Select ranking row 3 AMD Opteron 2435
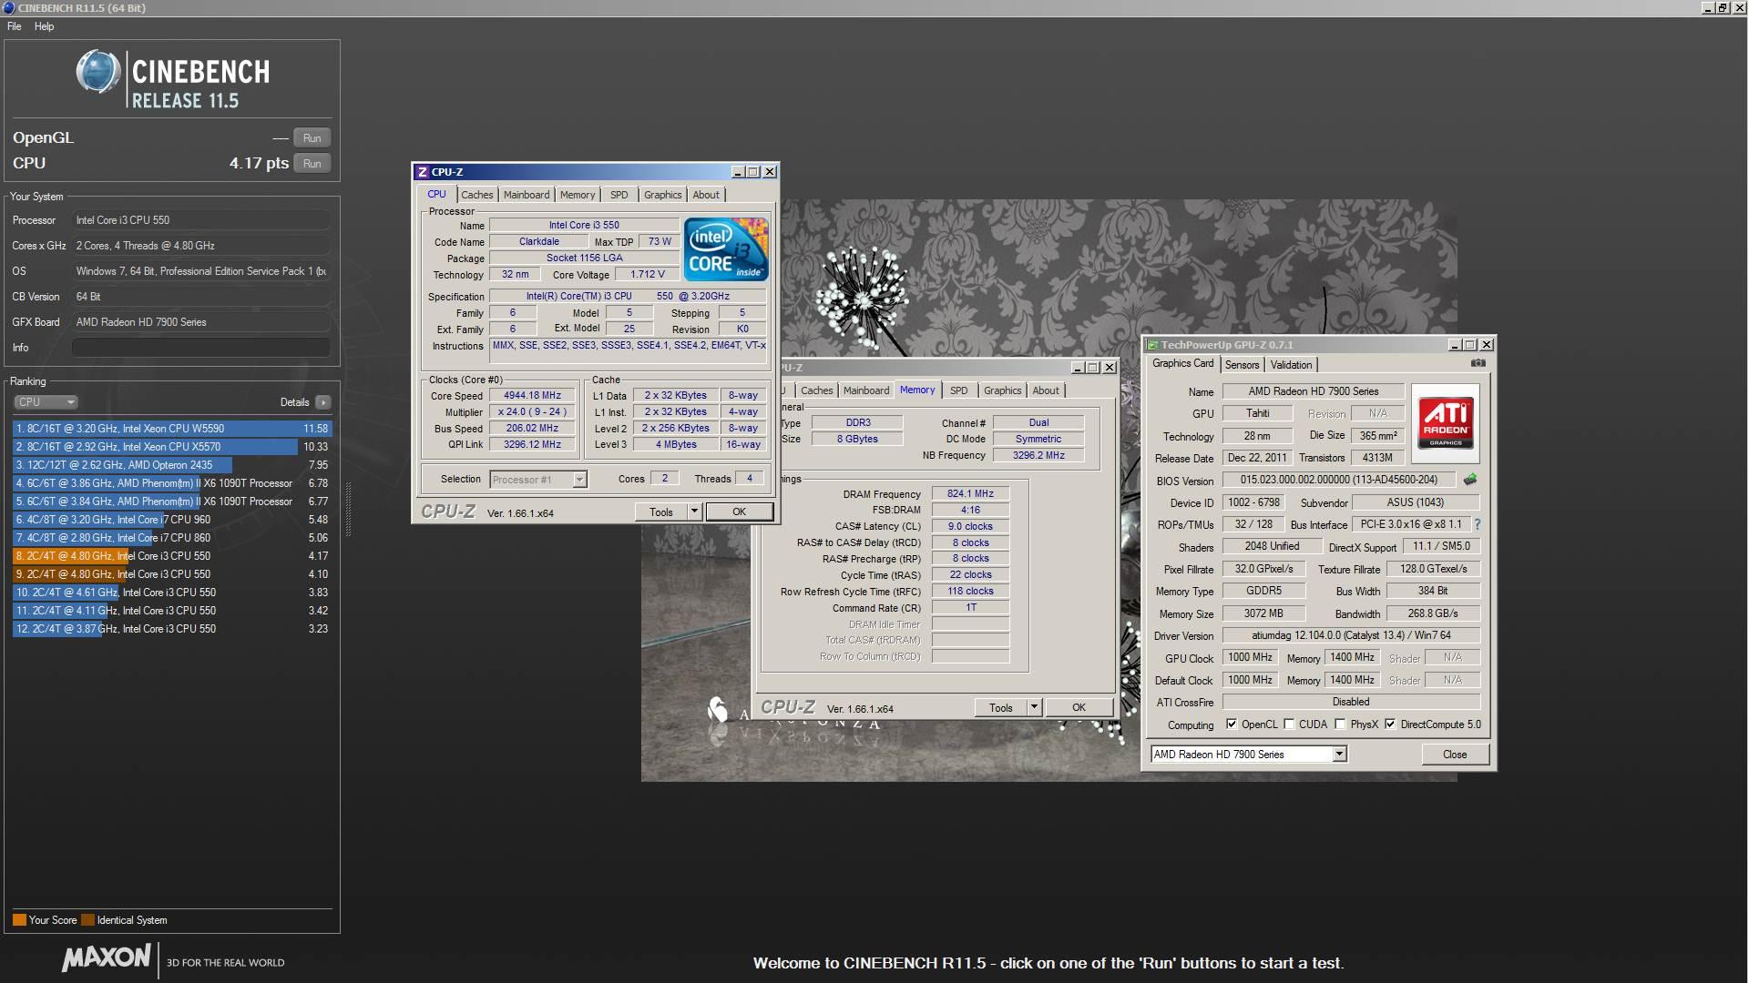The height and width of the screenshot is (983, 1749). click(171, 465)
